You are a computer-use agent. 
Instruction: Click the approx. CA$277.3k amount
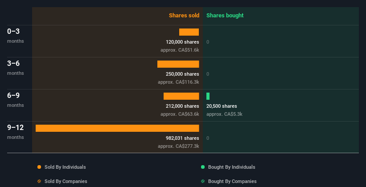click(178, 146)
